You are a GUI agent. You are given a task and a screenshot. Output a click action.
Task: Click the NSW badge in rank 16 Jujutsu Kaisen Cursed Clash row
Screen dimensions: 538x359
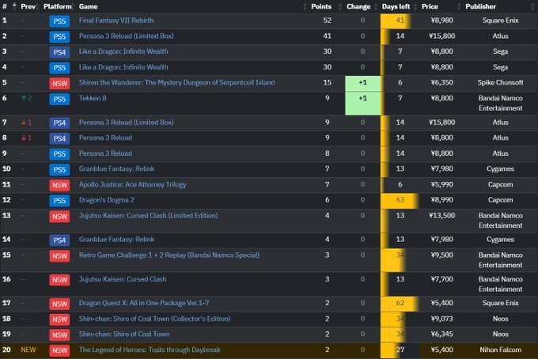pos(59,280)
